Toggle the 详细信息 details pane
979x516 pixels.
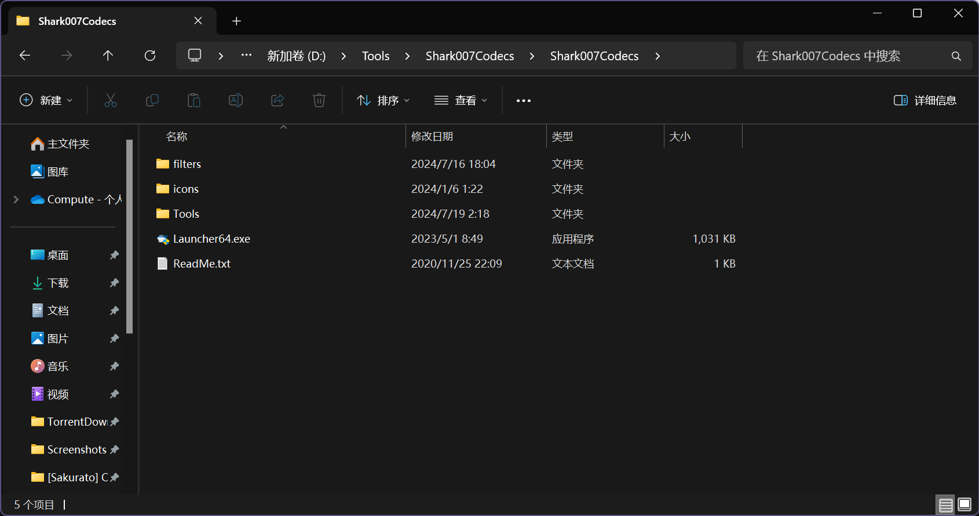tap(925, 100)
